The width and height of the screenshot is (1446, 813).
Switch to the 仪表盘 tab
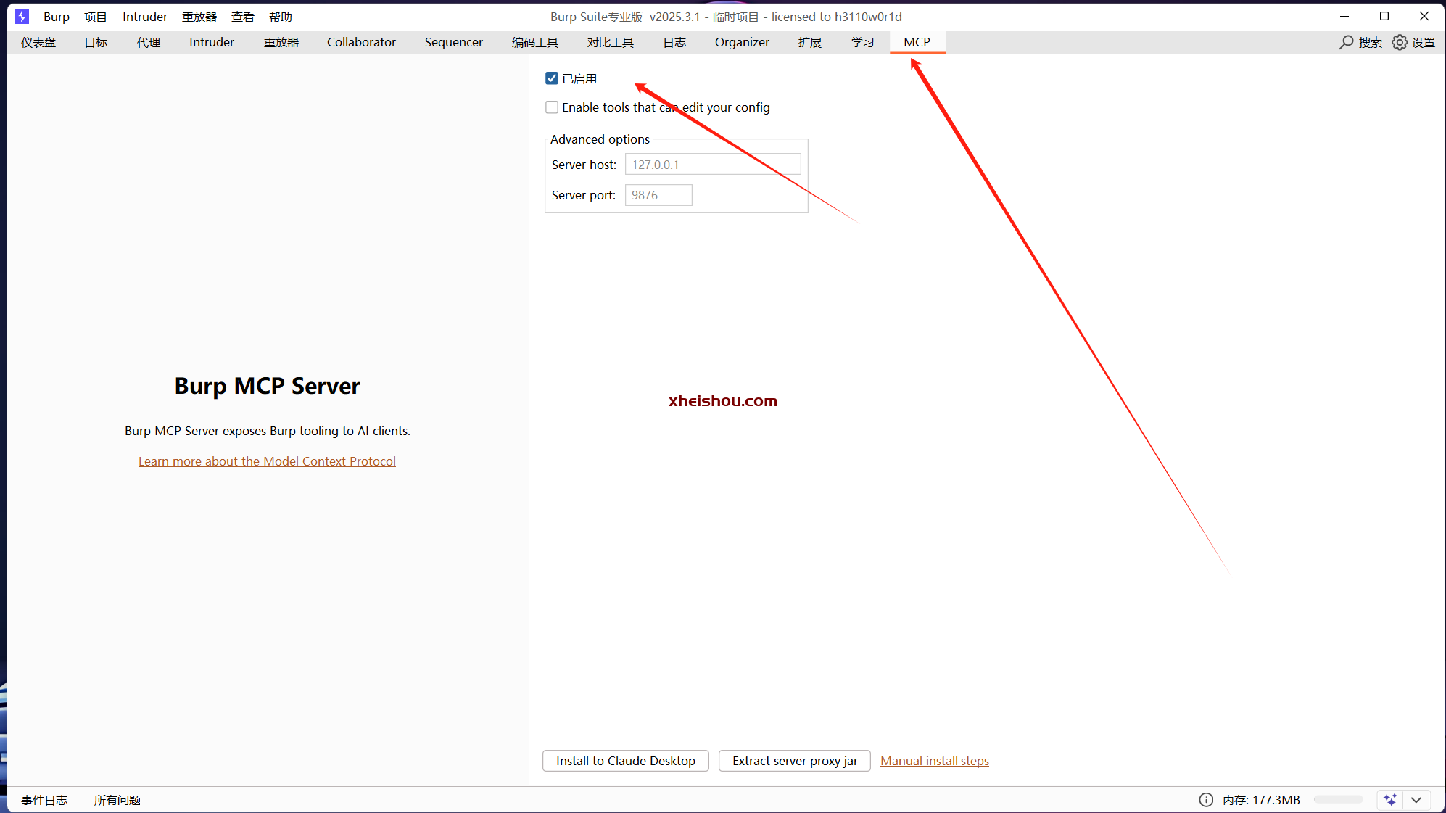[38, 42]
